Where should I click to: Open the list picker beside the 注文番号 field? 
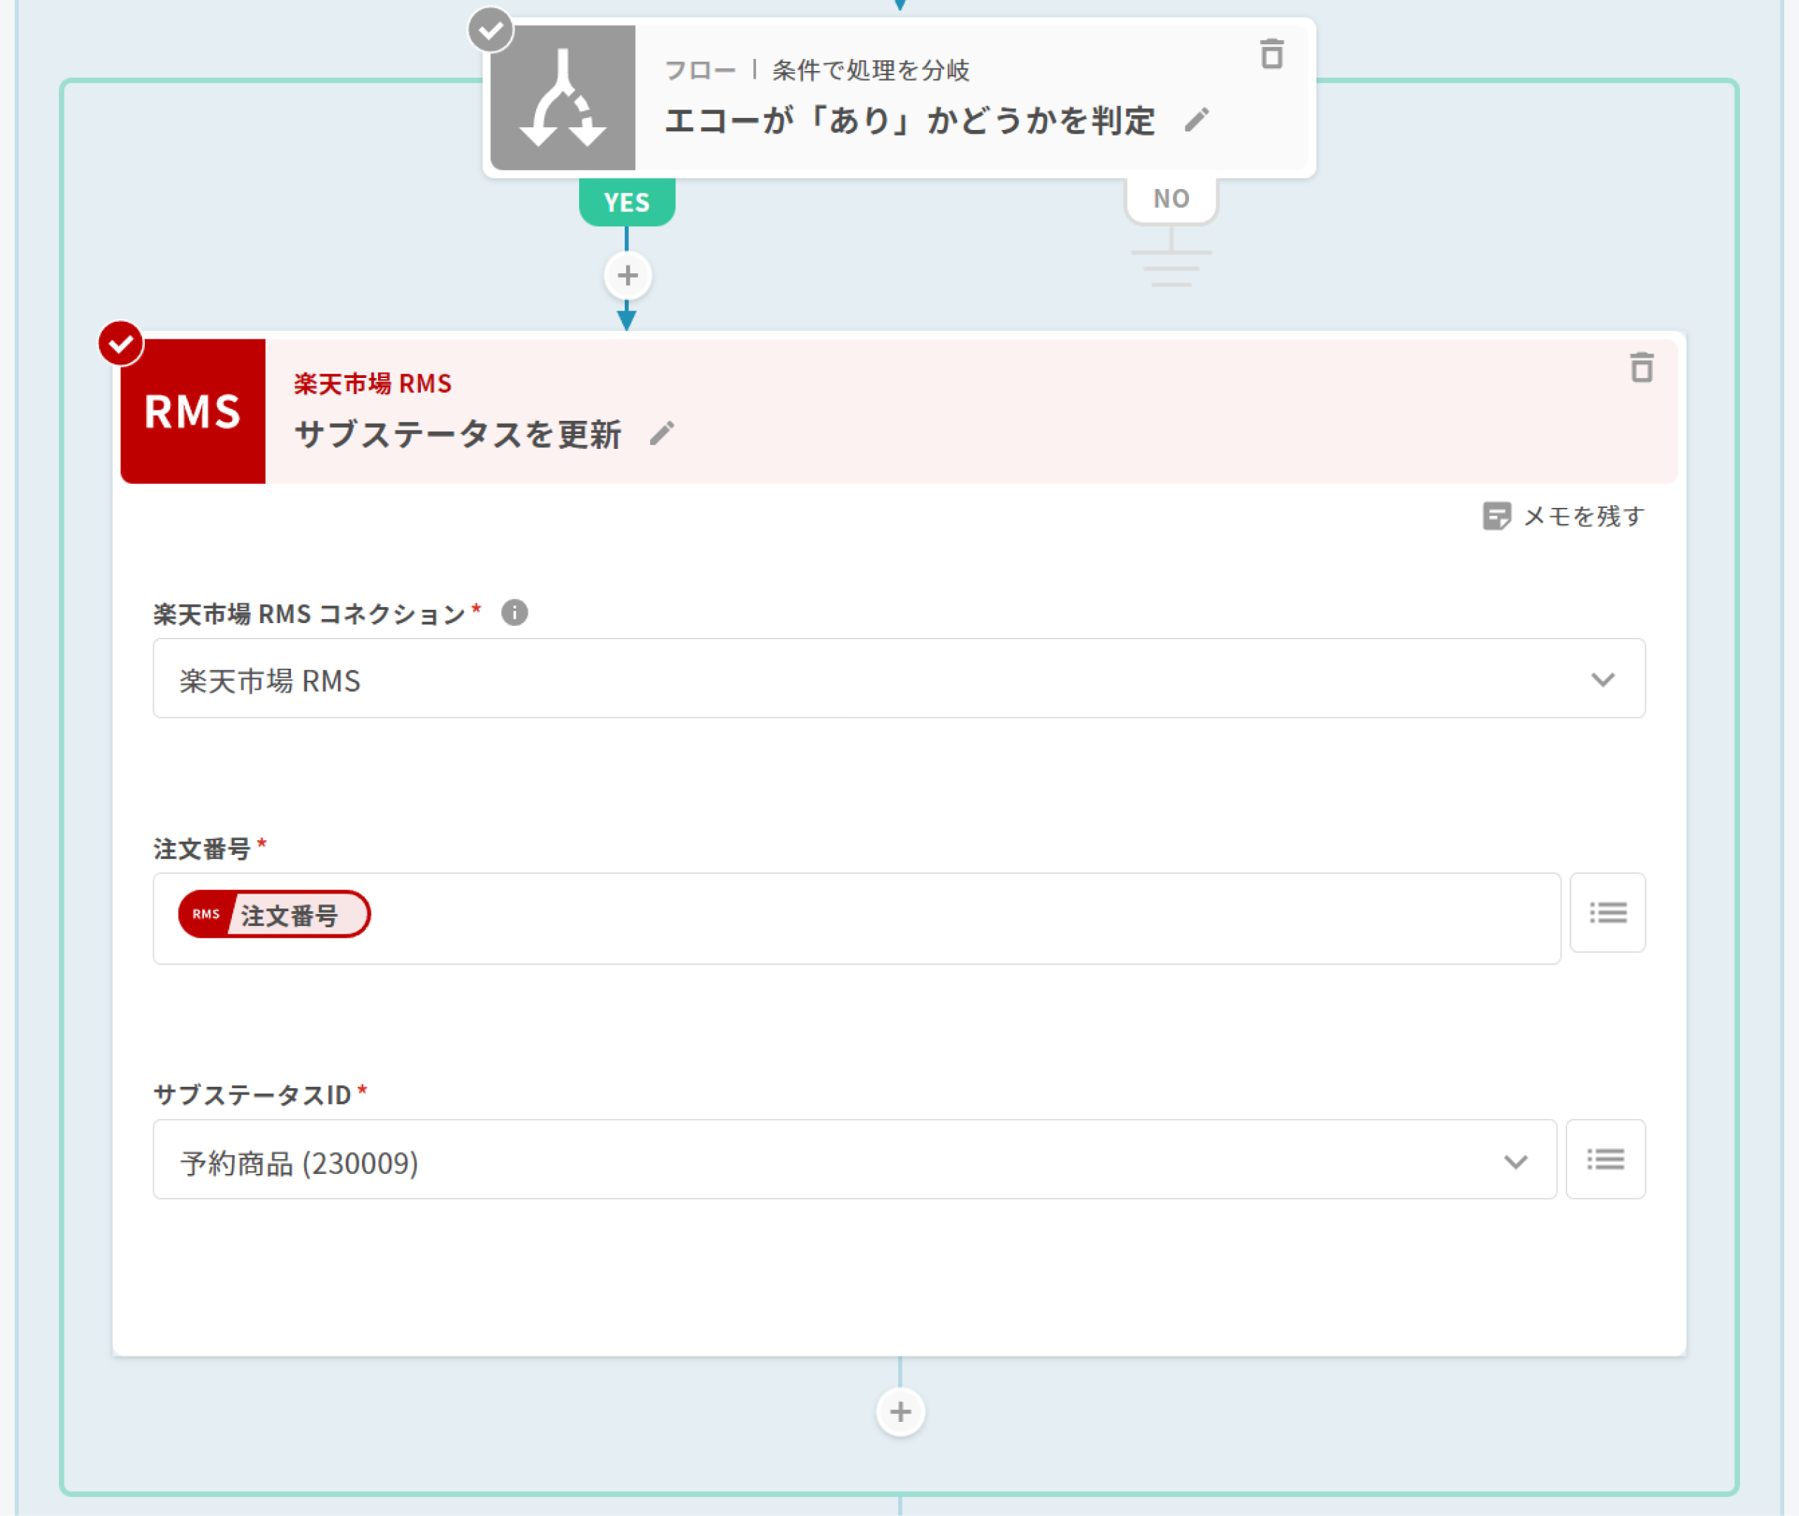click(x=1606, y=913)
